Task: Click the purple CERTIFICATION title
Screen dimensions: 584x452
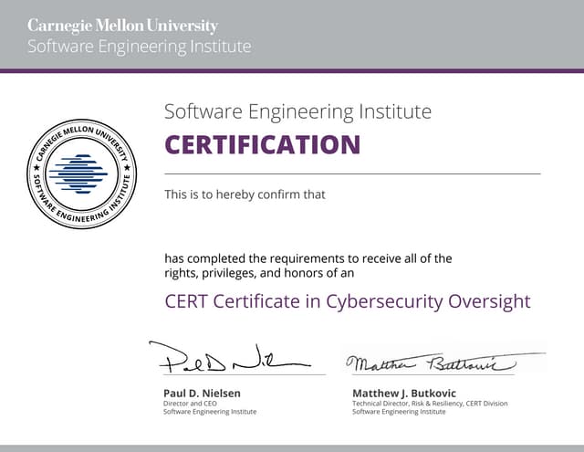Action: [x=263, y=144]
